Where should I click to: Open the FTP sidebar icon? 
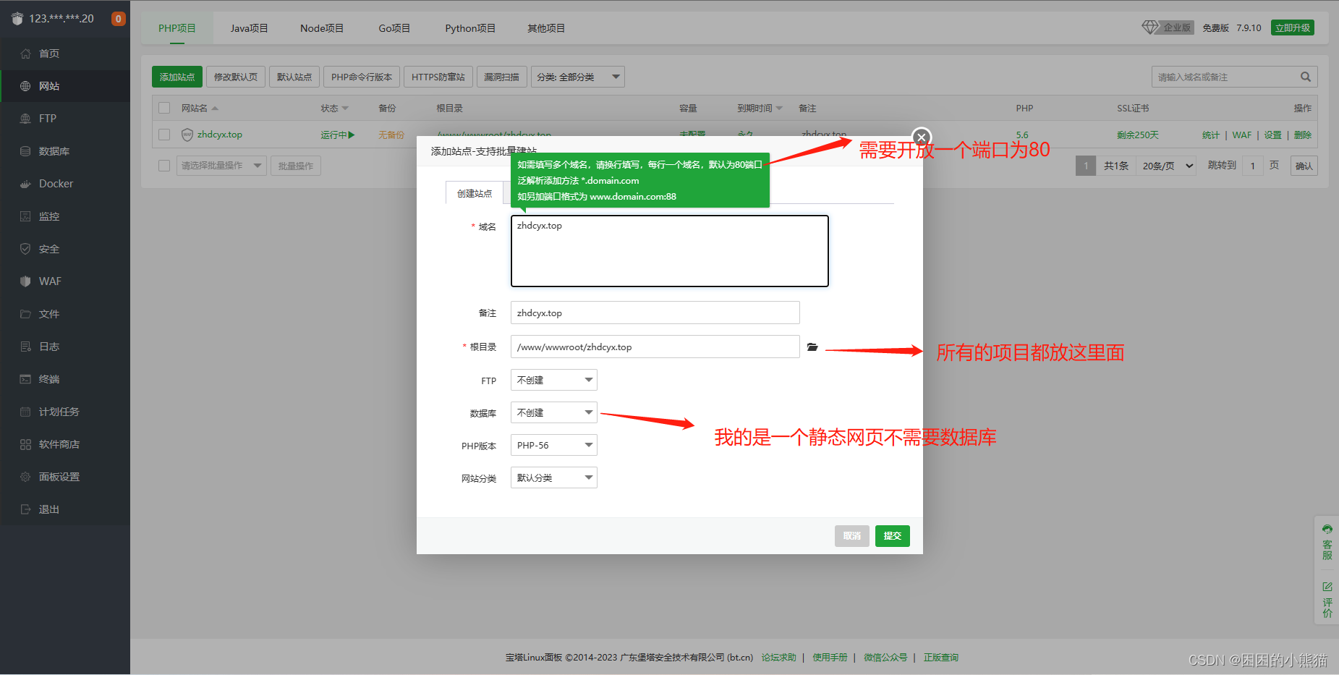25,119
